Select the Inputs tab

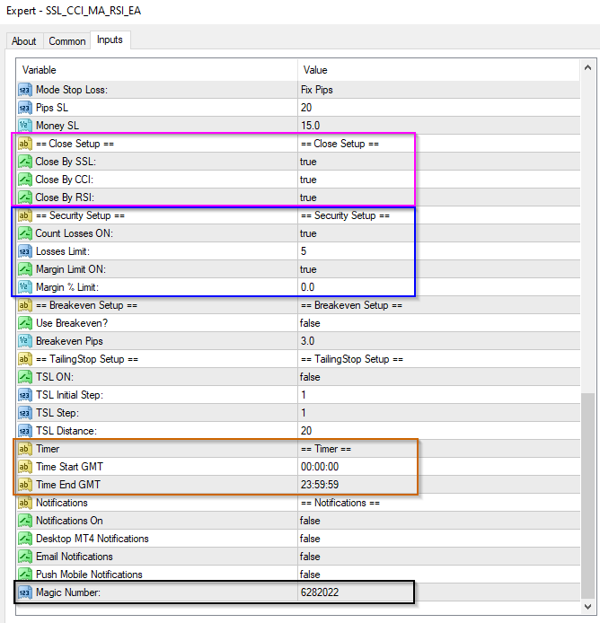pos(110,39)
